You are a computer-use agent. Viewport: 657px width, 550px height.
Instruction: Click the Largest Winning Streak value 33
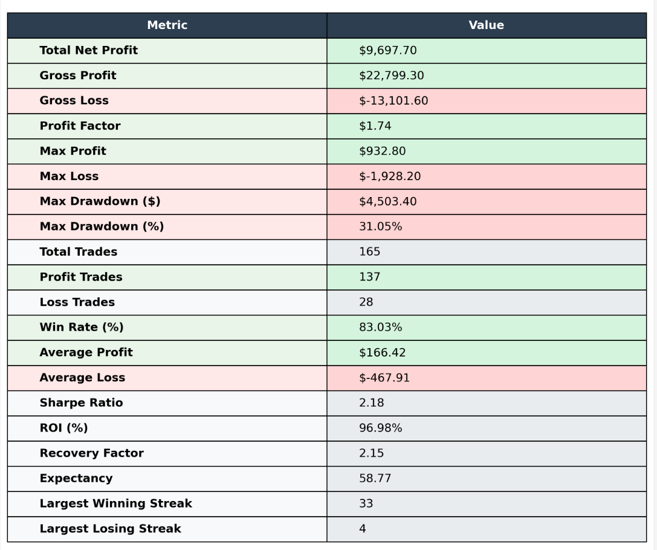[x=366, y=503]
